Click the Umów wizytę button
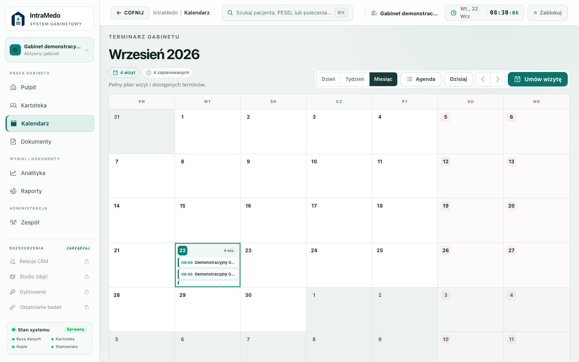Screen dimensions: 579x362 pos(538,79)
